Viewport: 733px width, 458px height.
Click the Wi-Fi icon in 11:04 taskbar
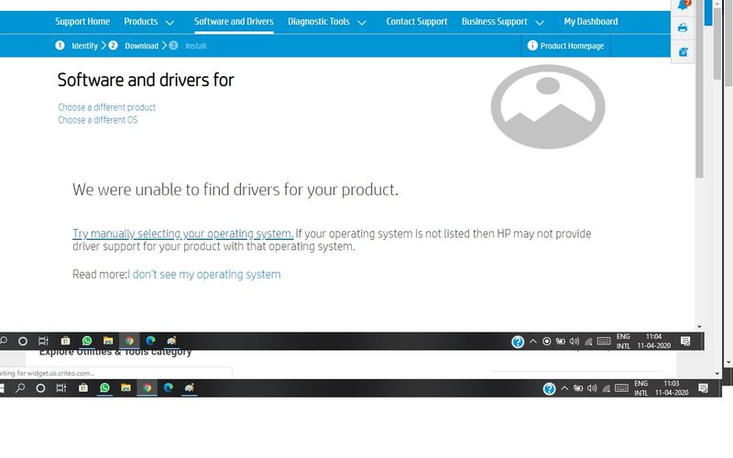pyautogui.click(x=588, y=342)
